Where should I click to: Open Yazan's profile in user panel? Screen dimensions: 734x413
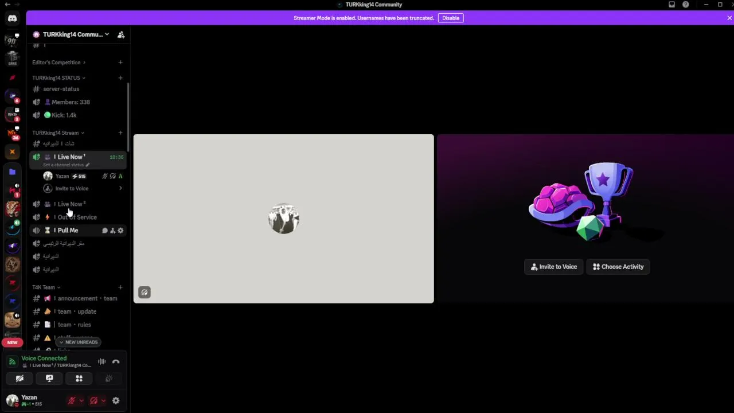[32, 400]
